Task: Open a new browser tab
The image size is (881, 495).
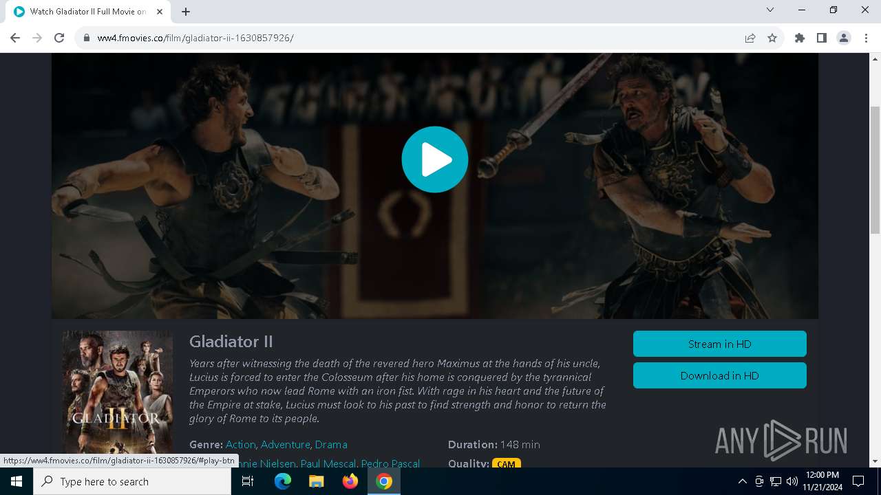Action: tap(186, 12)
